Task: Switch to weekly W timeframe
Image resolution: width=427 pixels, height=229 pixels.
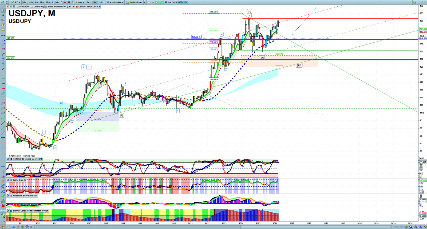Action: click(x=65, y=2)
